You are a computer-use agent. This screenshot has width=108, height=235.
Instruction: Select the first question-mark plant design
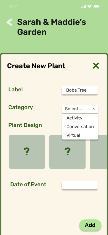[27, 152]
